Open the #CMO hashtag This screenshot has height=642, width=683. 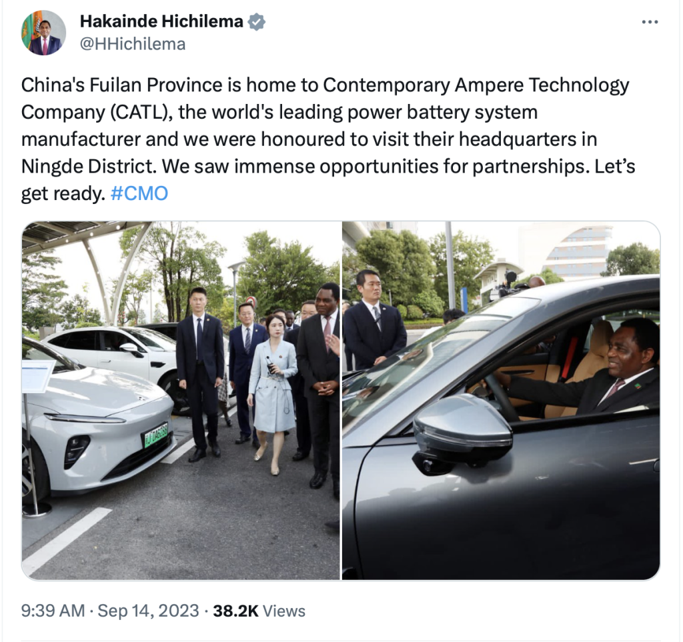pos(139,193)
